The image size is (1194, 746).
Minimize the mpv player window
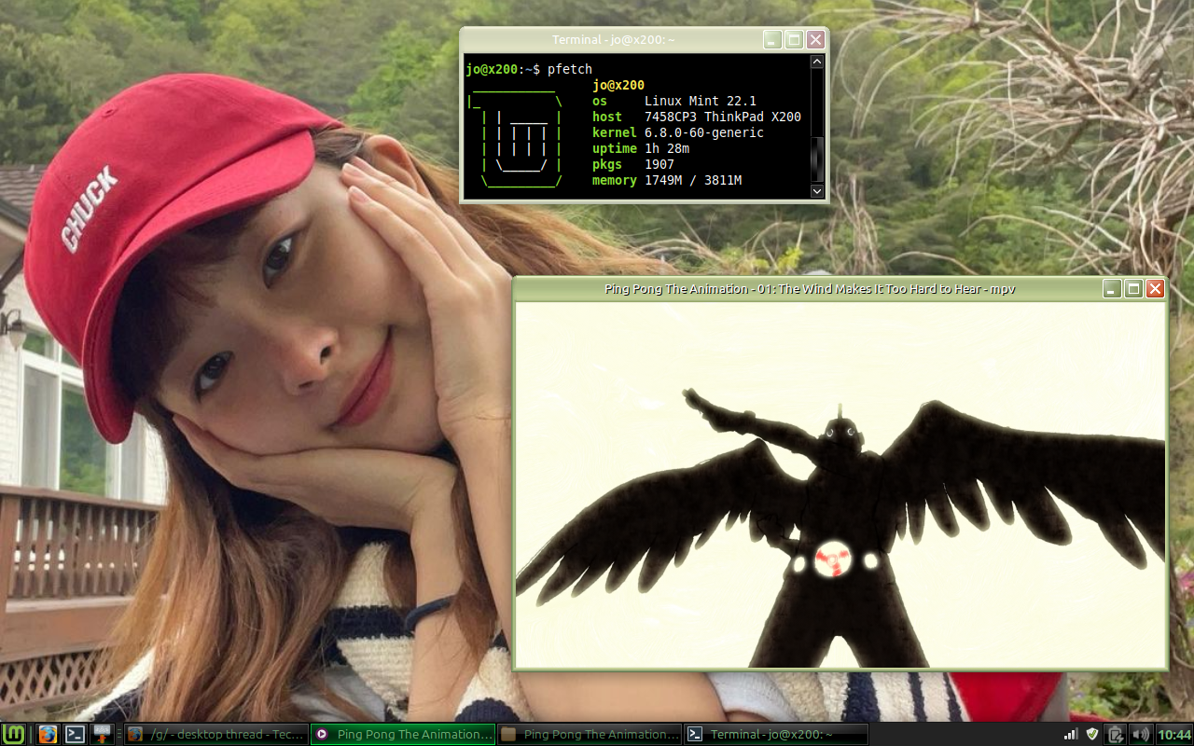1112,289
